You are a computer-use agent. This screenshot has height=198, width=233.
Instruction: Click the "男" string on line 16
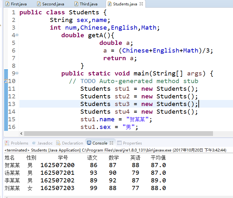click(128, 127)
